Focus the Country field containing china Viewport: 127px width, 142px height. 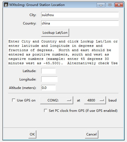(80, 23)
